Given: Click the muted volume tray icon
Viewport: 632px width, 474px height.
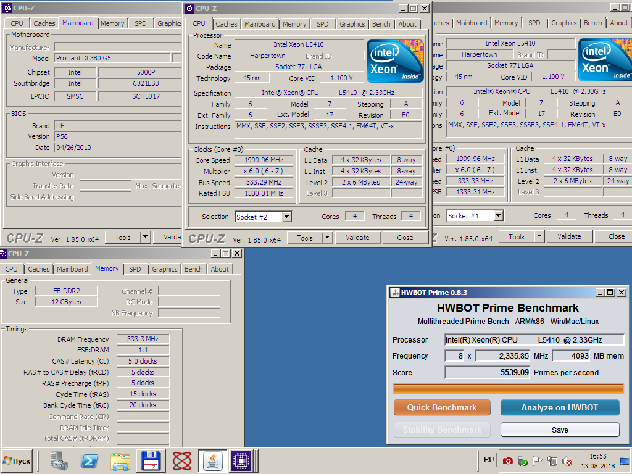Looking at the screenshot, I should click(567, 460).
